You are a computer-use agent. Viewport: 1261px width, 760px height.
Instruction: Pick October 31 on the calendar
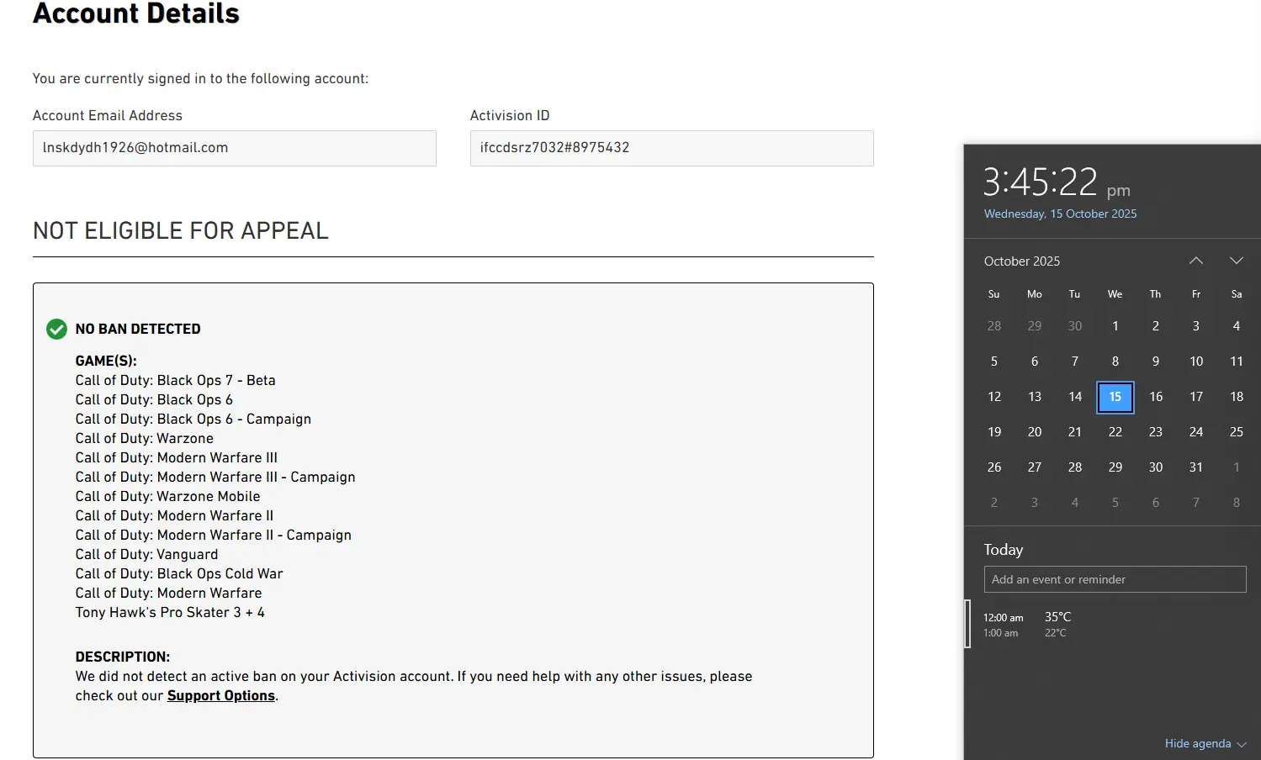click(1196, 467)
